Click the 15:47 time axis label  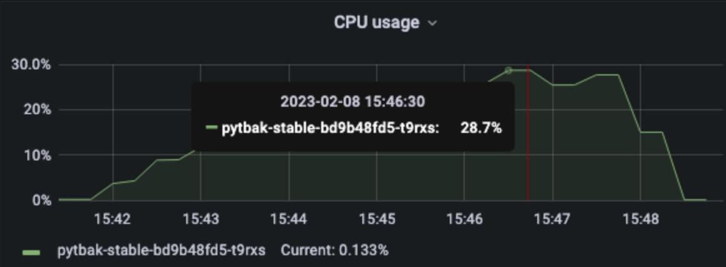click(552, 218)
